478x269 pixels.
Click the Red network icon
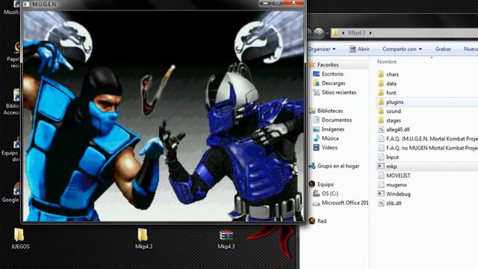[311, 221]
